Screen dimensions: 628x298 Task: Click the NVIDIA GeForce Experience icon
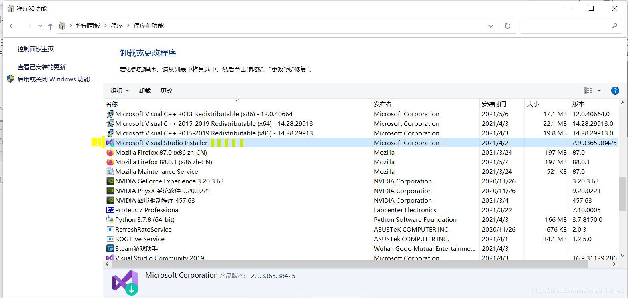point(110,181)
